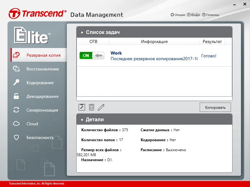This screenshot has width=250, height=187.
Task: Click the new backup task icon
Action: [x=82, y=107]
